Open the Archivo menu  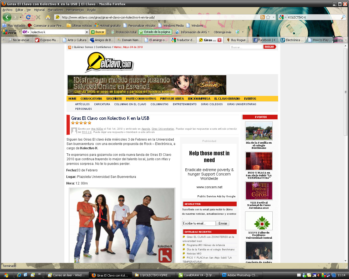click(7, 10)
